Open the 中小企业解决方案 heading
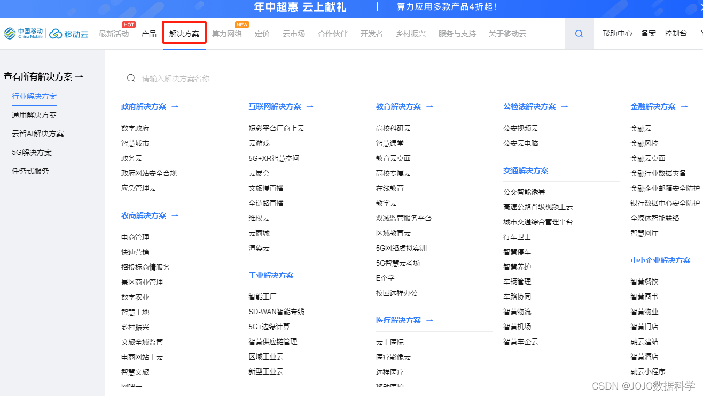Viewport: 703px width, 396px height. pos(661,261)
